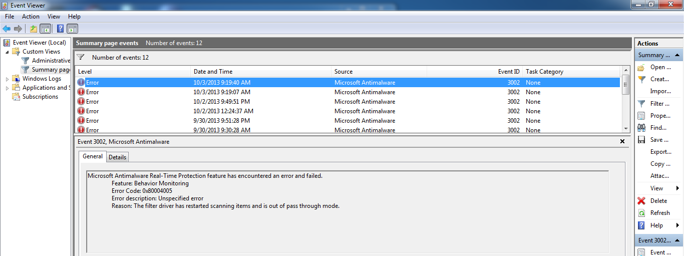Screen dimensions: 684x256
Task: Expand the View submenu arrow in Actions
Action: 678,188
